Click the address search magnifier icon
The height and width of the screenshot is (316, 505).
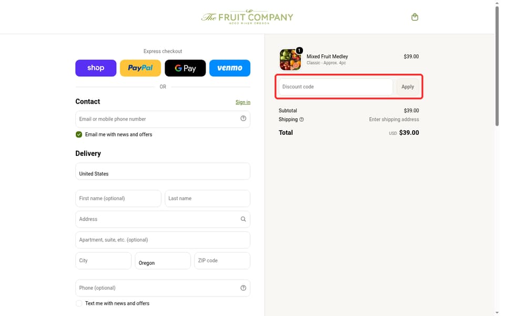(243, 219)
